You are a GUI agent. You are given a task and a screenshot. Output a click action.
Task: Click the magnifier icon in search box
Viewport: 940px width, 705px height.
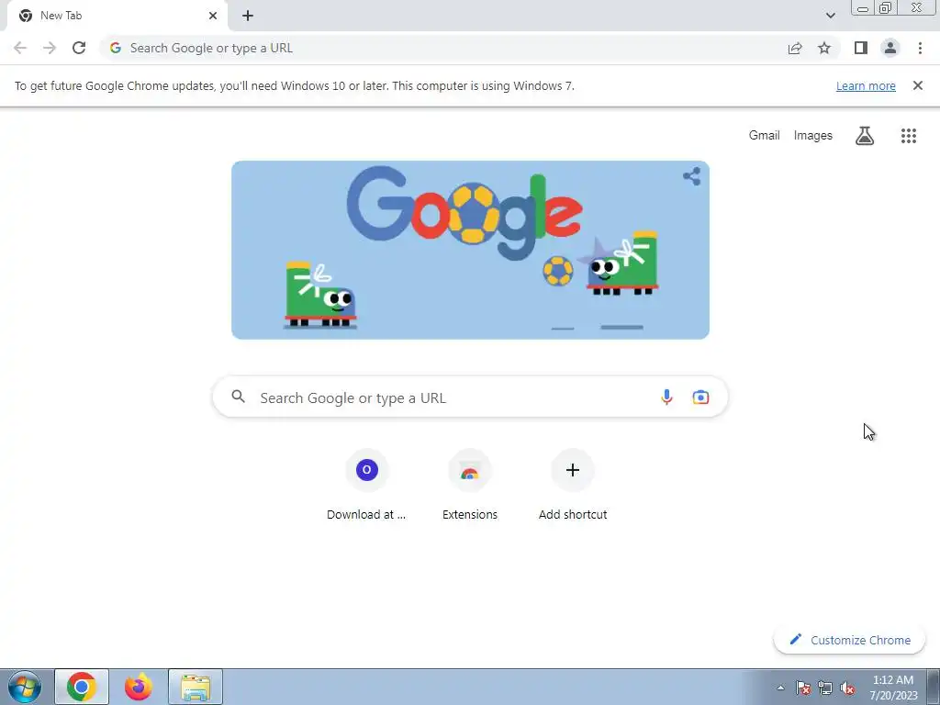(238, 397)
